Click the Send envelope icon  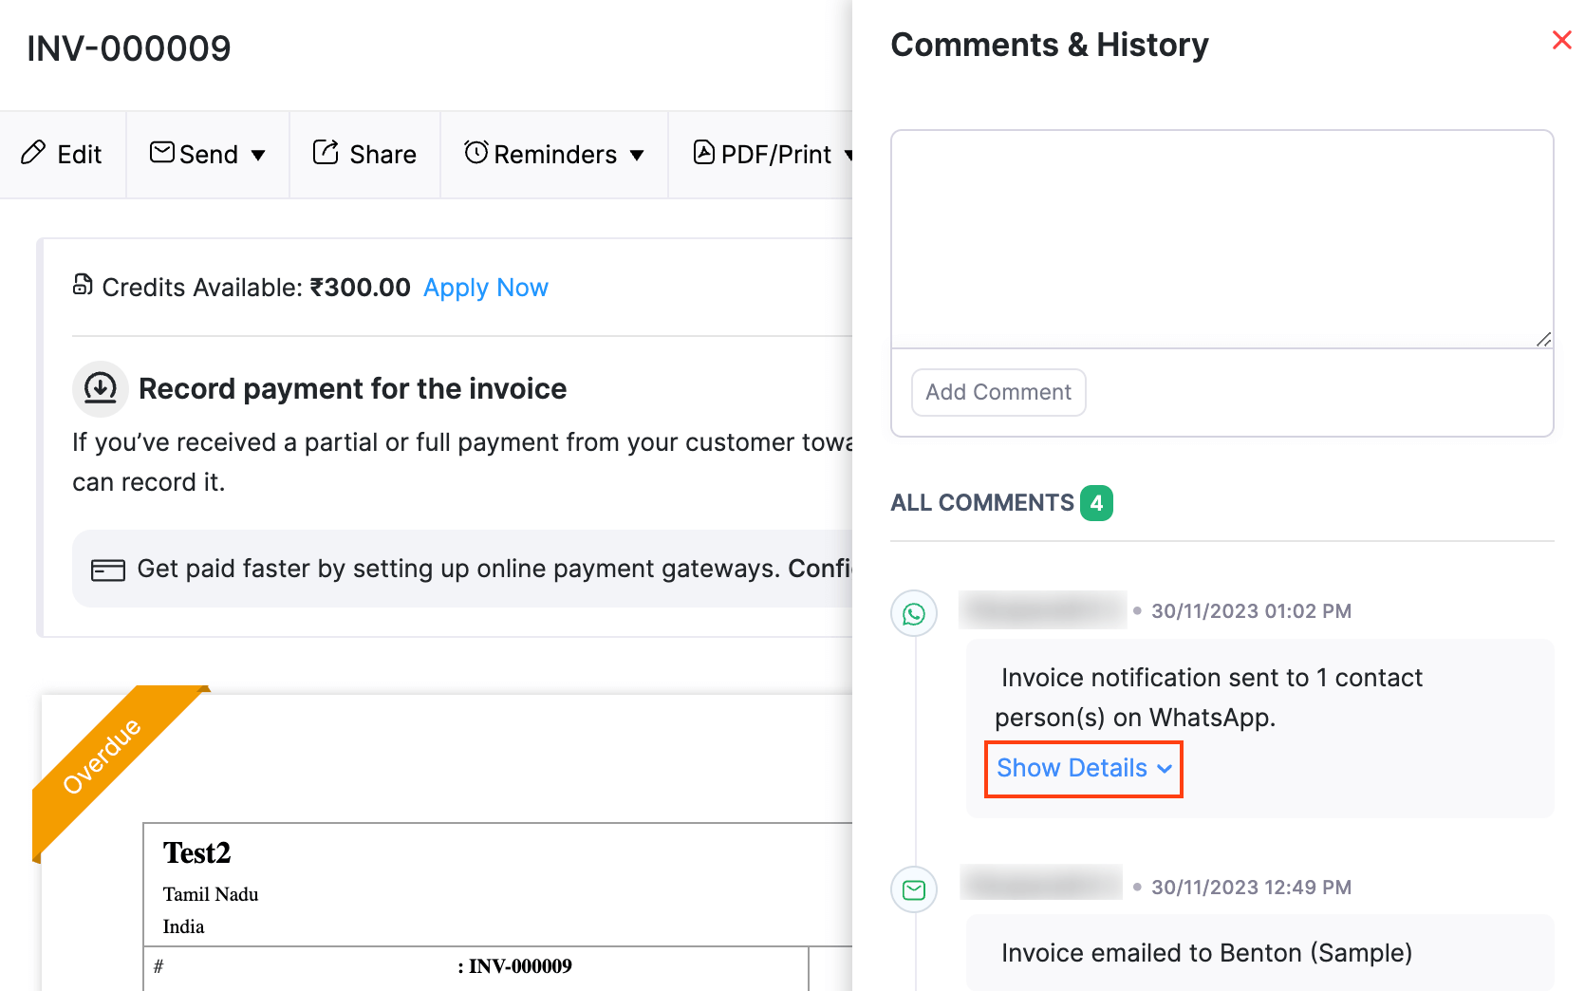click(x=161, y=153)
